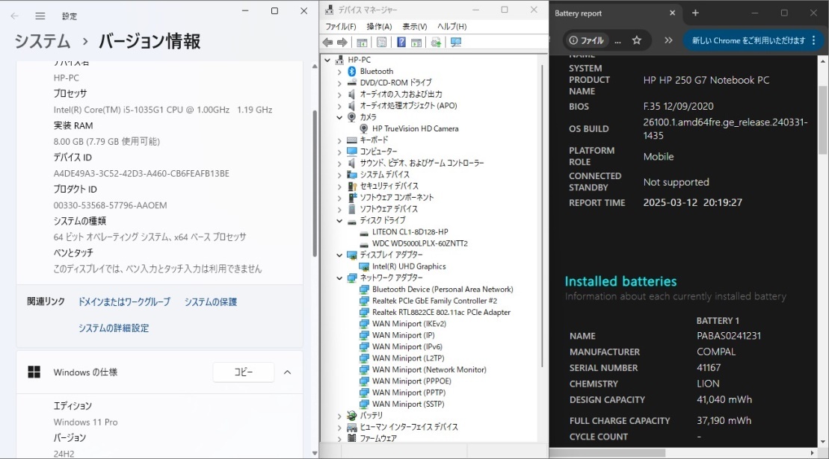829x459 pixels.
Task: Click the Back arrow in Device Manager toolbar
Action: 328,43
